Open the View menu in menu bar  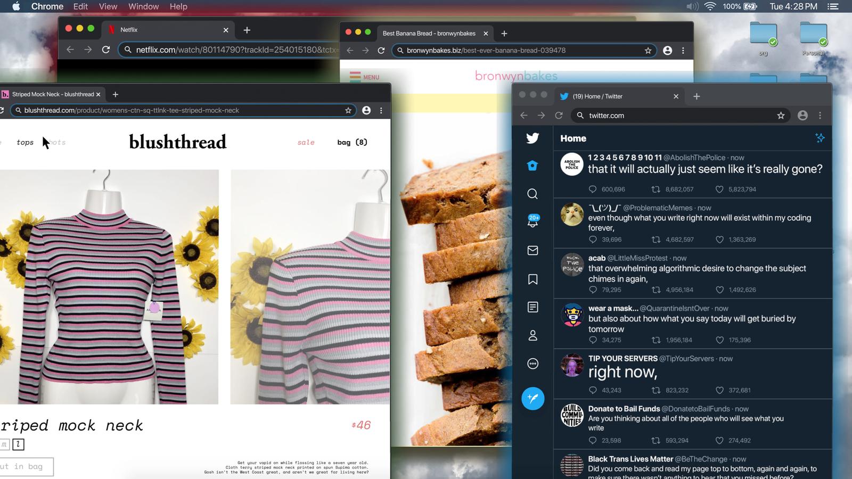(108, 6)
